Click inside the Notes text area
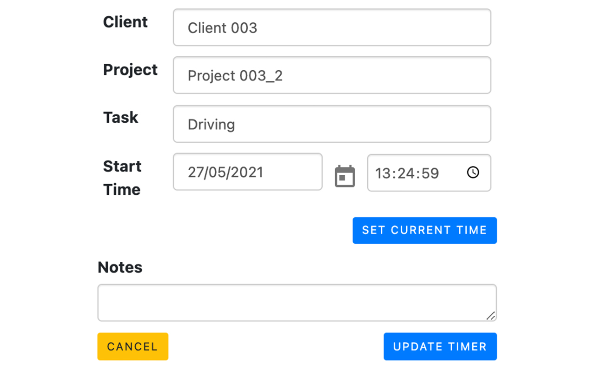 (297, 302)
